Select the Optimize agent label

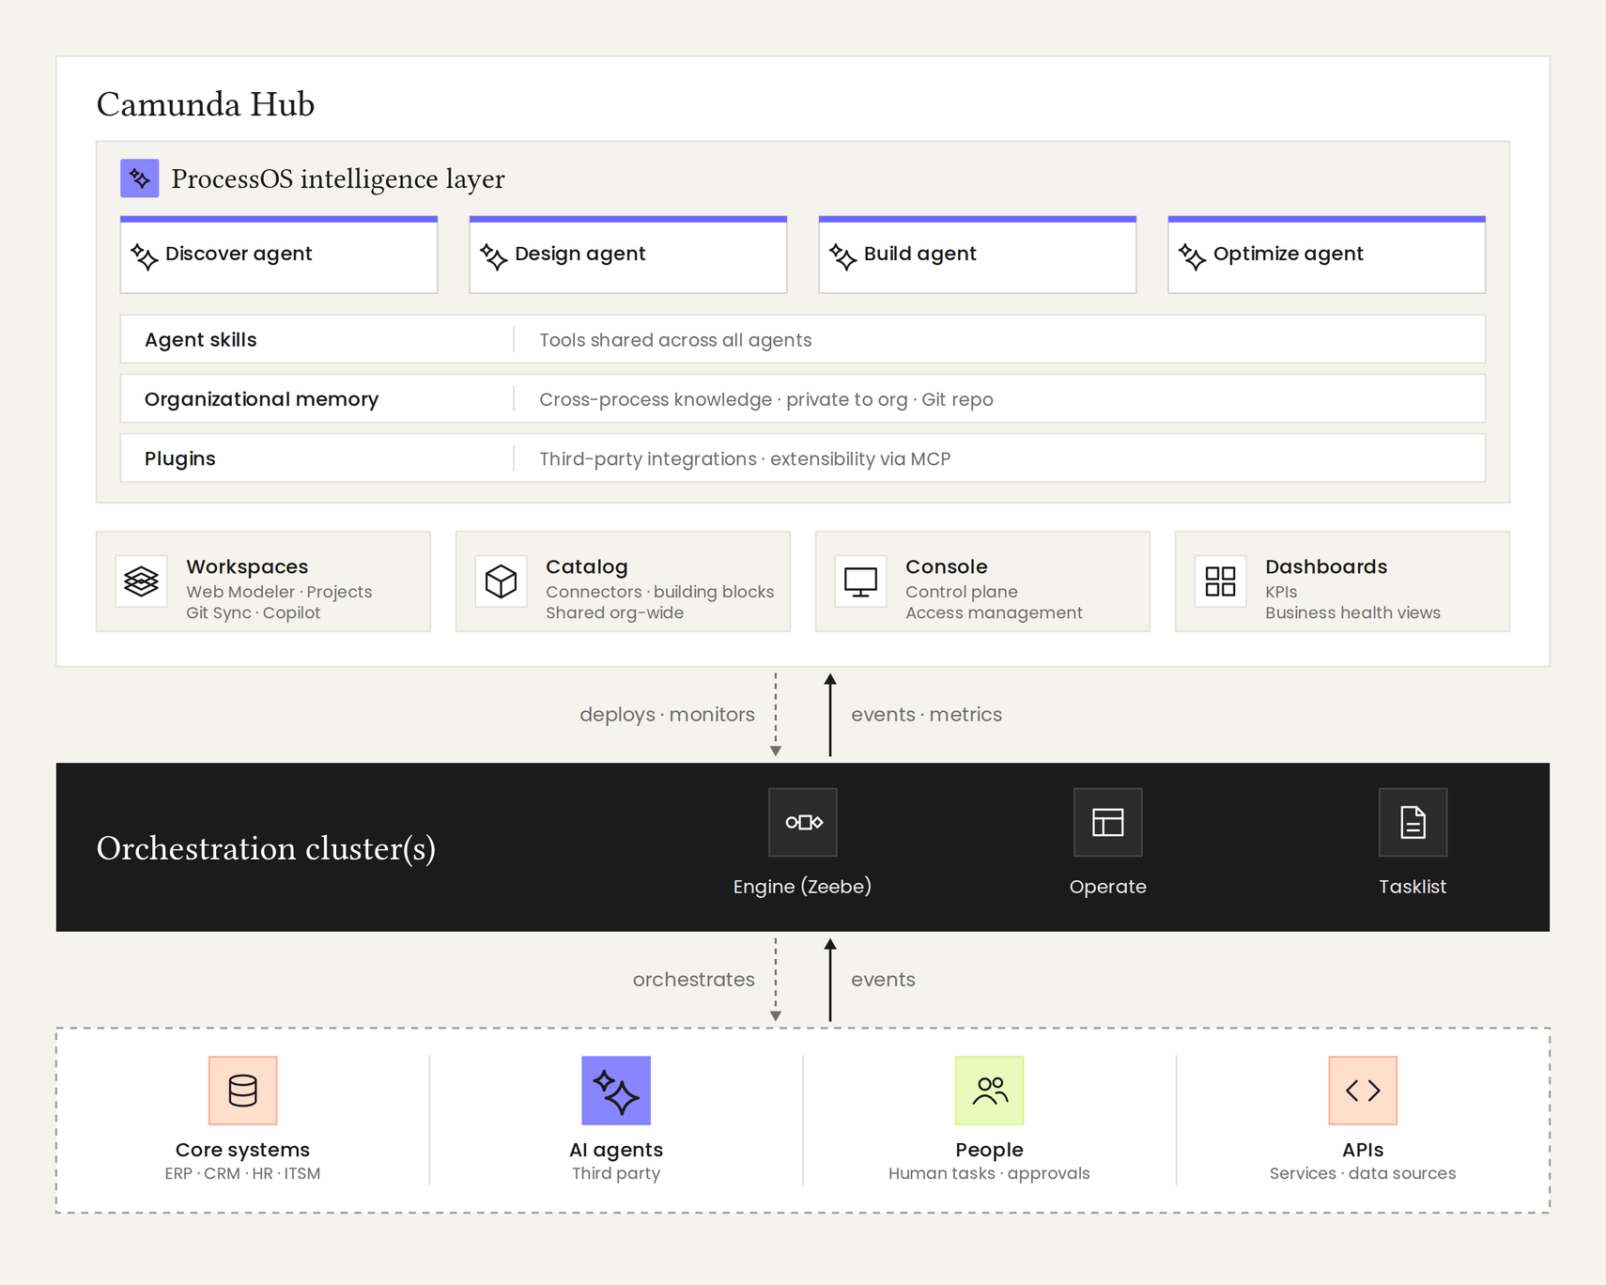1289,254
